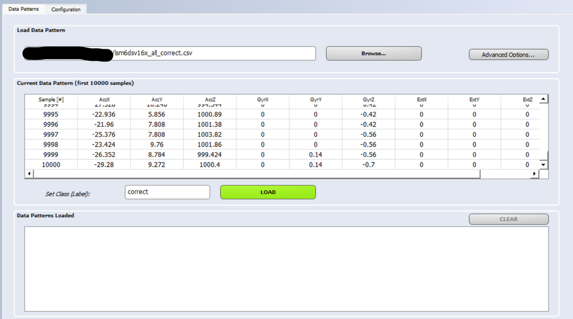Click the AccX column header
The image size is (573, 319).
(x=104, y=99)
